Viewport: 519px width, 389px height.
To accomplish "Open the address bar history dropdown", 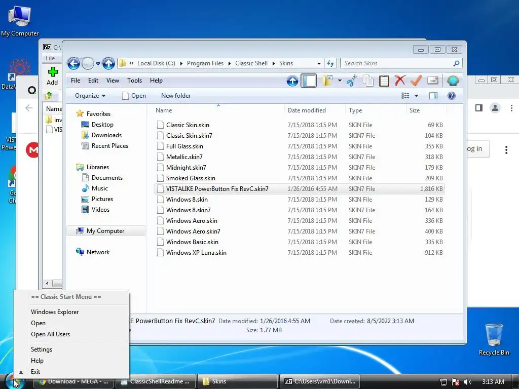I will pyautogui.click(x=319, y=63).
